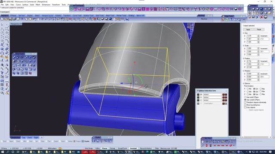Toggle SmartTrack in status bar

point(122,148)
